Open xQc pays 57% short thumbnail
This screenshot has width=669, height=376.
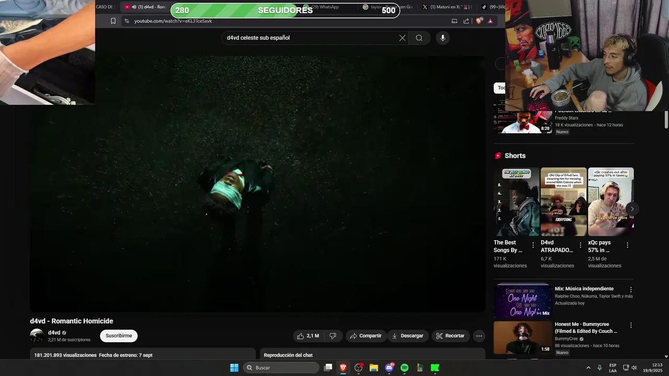(610, 202)
